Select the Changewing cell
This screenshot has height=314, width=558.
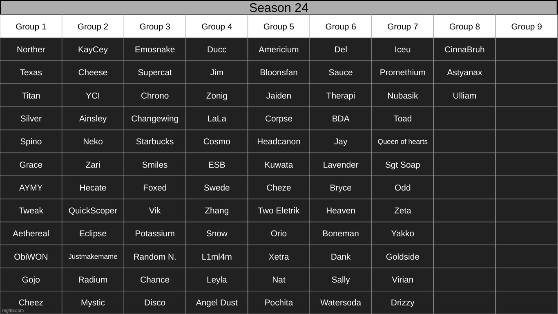pyautogui.click(x=155, y=119)
